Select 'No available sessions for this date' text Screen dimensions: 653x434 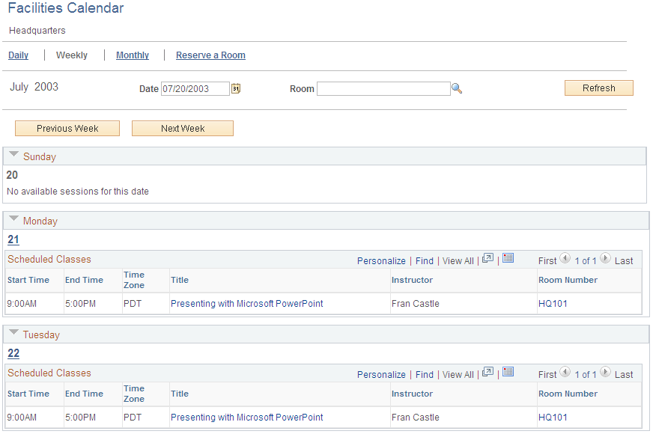click(x=78, y=192)
